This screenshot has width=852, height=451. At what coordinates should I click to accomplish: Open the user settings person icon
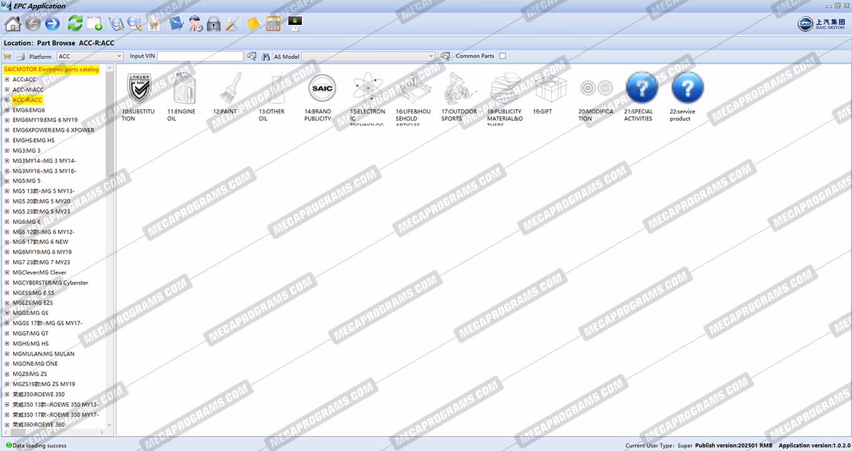[x=195, y=24]
